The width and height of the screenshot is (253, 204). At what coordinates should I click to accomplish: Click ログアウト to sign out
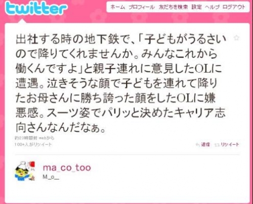pyautogui.click(x=234, y=7)
